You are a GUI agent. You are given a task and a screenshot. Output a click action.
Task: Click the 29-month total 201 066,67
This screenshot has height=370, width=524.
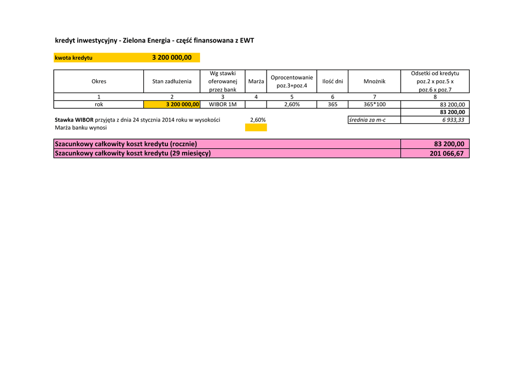pos(447,153)
